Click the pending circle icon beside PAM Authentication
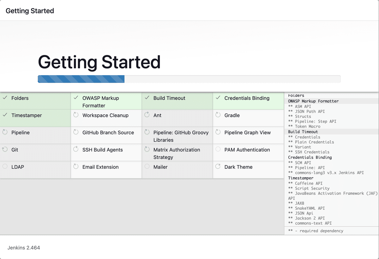Screen dimensions: 379x259 point(218,149)
